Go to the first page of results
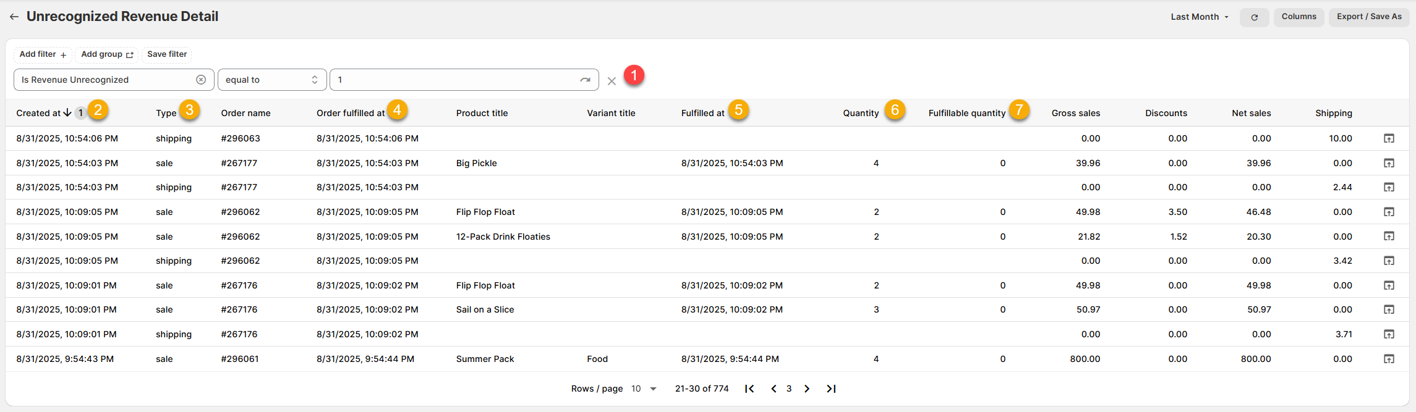 (749, 389)
